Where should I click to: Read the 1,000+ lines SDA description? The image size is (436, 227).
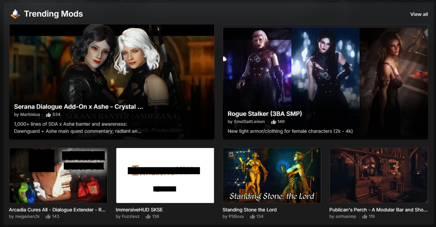(78, 127)
